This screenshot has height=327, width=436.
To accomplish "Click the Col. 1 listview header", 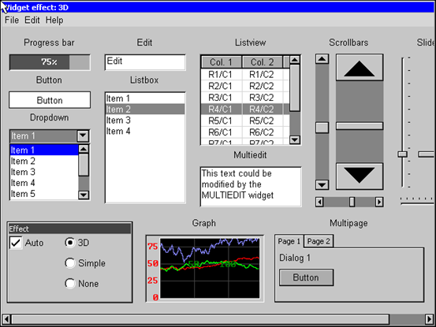I will pos(221,62).
